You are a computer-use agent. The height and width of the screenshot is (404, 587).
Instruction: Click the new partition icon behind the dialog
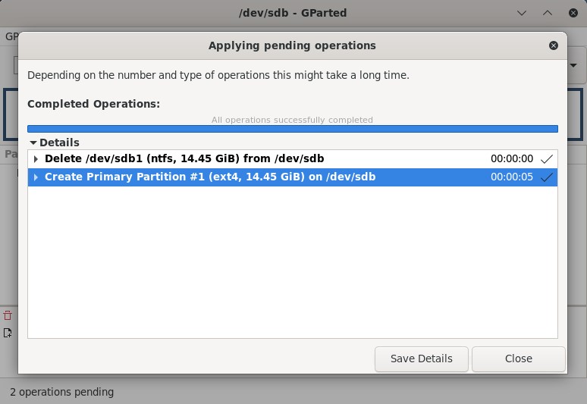pyautogui.click(x=8, y=333)
